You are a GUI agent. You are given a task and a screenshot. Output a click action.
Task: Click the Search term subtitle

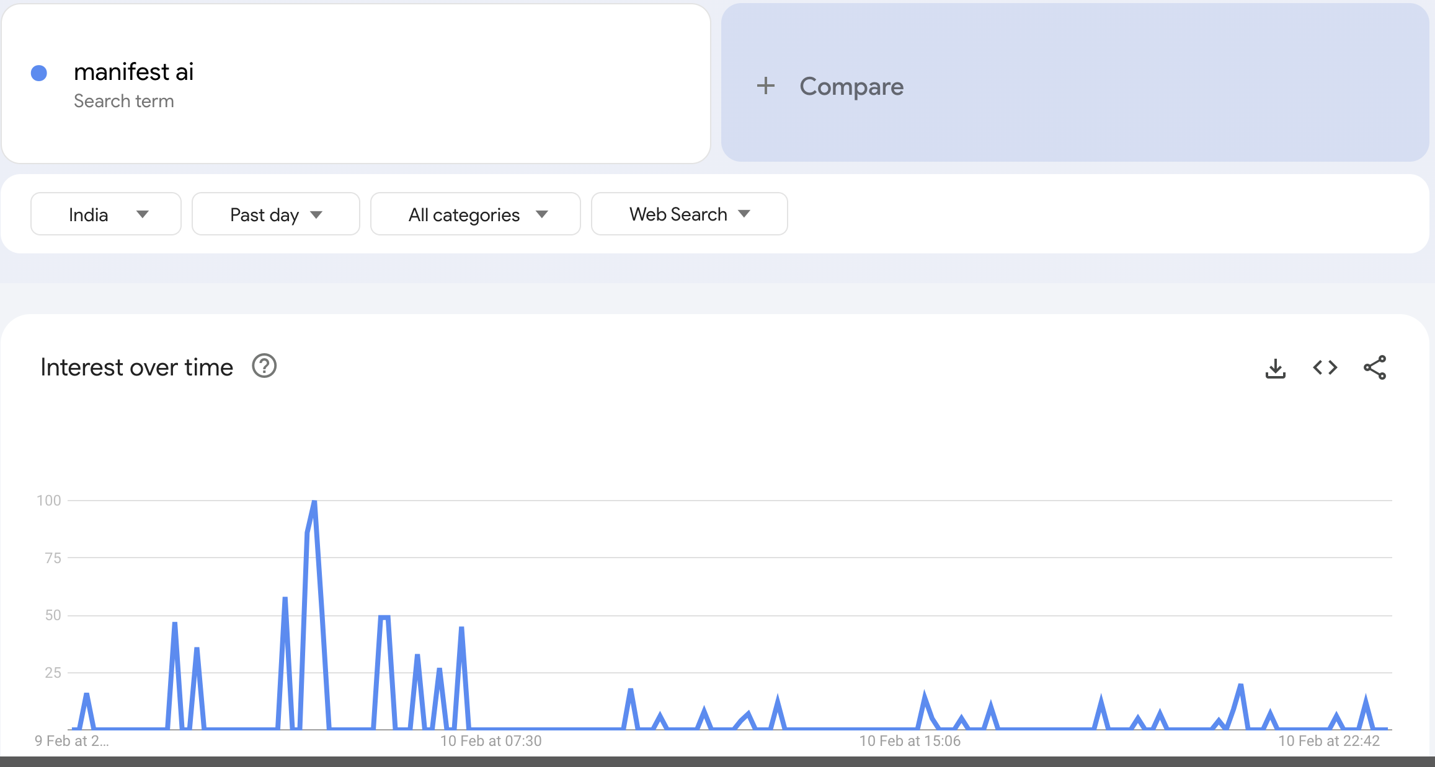pyautogui.click(x=124, y=101)
